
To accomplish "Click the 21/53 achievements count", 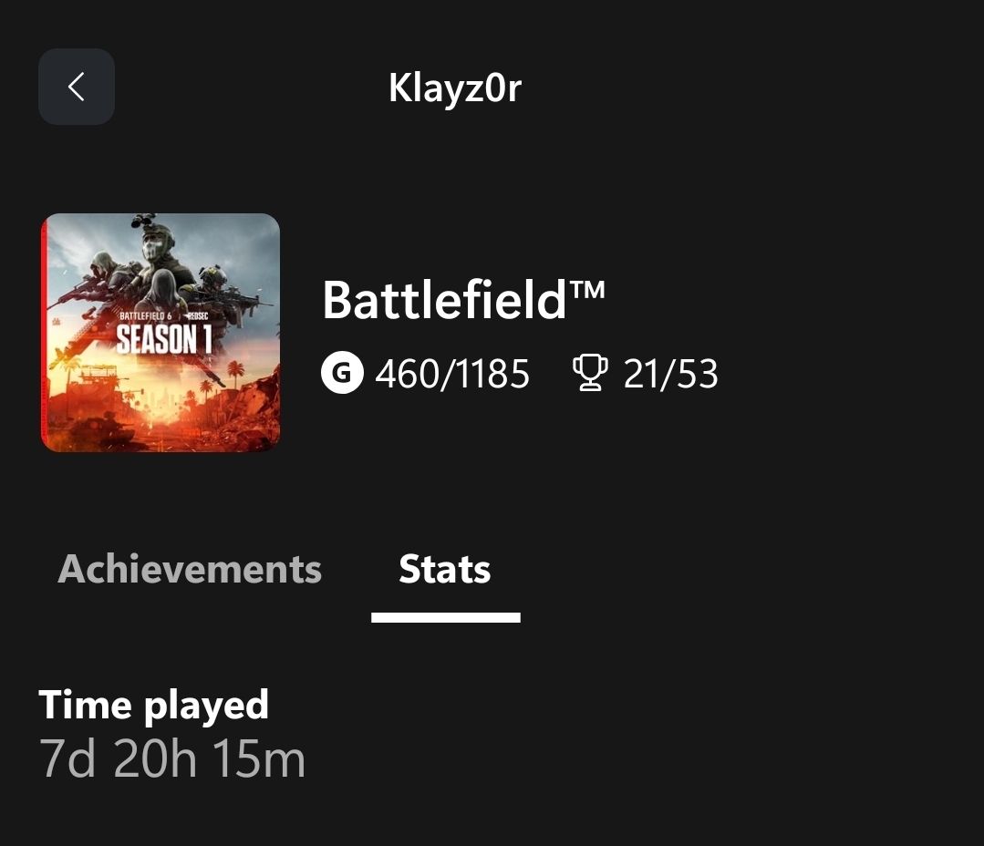I will coord(671,375).
